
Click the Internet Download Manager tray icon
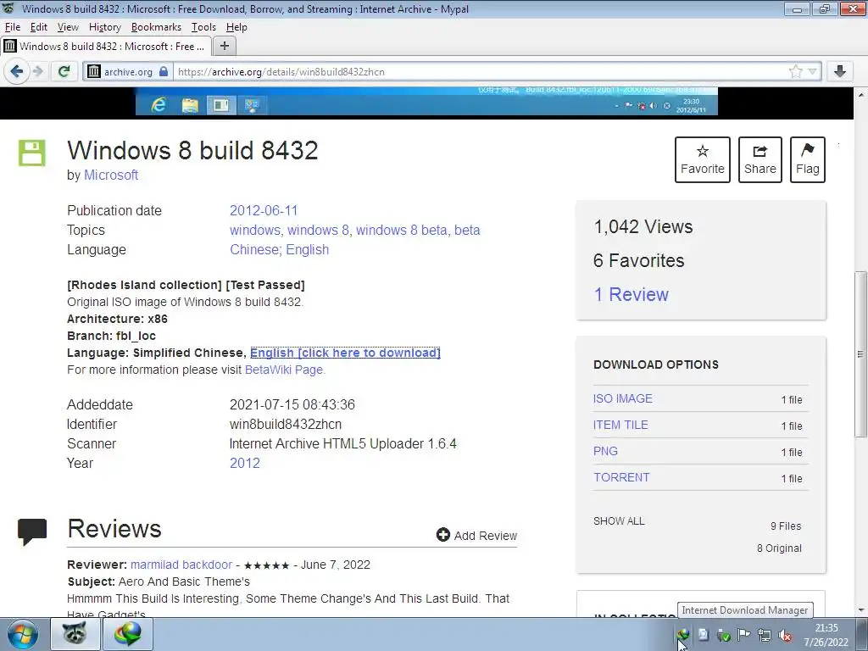684,634
